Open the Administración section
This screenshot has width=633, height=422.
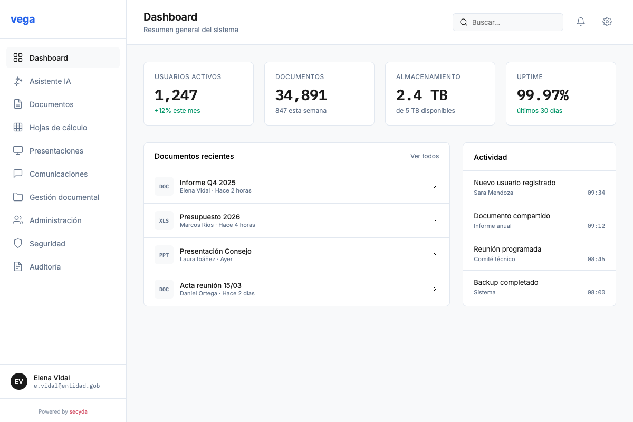pos(55,220)
